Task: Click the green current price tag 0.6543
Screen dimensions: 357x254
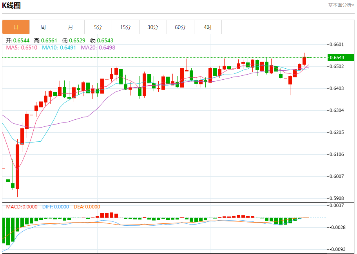Action: click(x=341, y=57)
